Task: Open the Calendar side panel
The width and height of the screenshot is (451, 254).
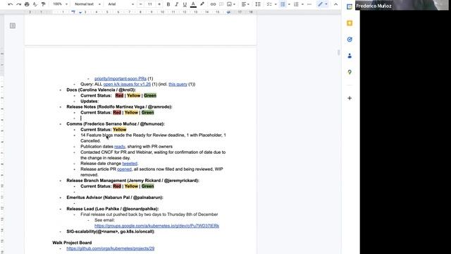Action: (x=350, y=6)
